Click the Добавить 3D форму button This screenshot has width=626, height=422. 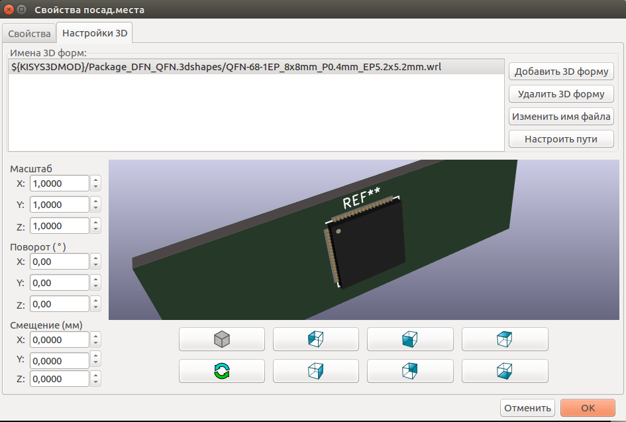562,72
